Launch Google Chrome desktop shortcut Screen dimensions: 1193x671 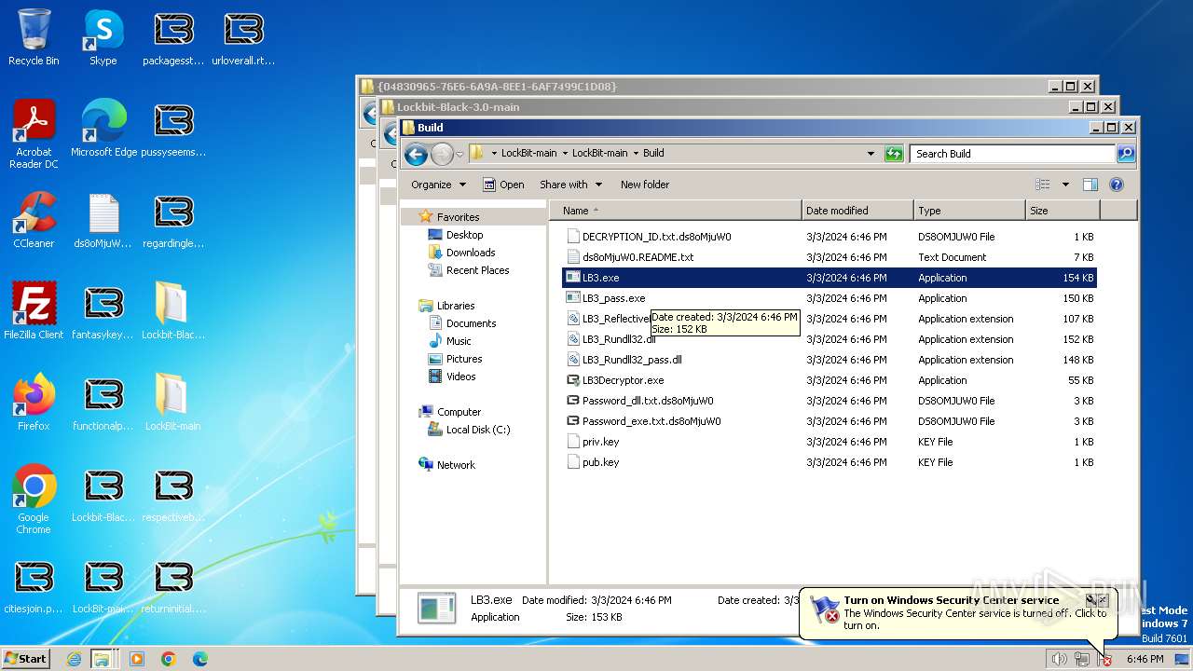click(34, 500)
